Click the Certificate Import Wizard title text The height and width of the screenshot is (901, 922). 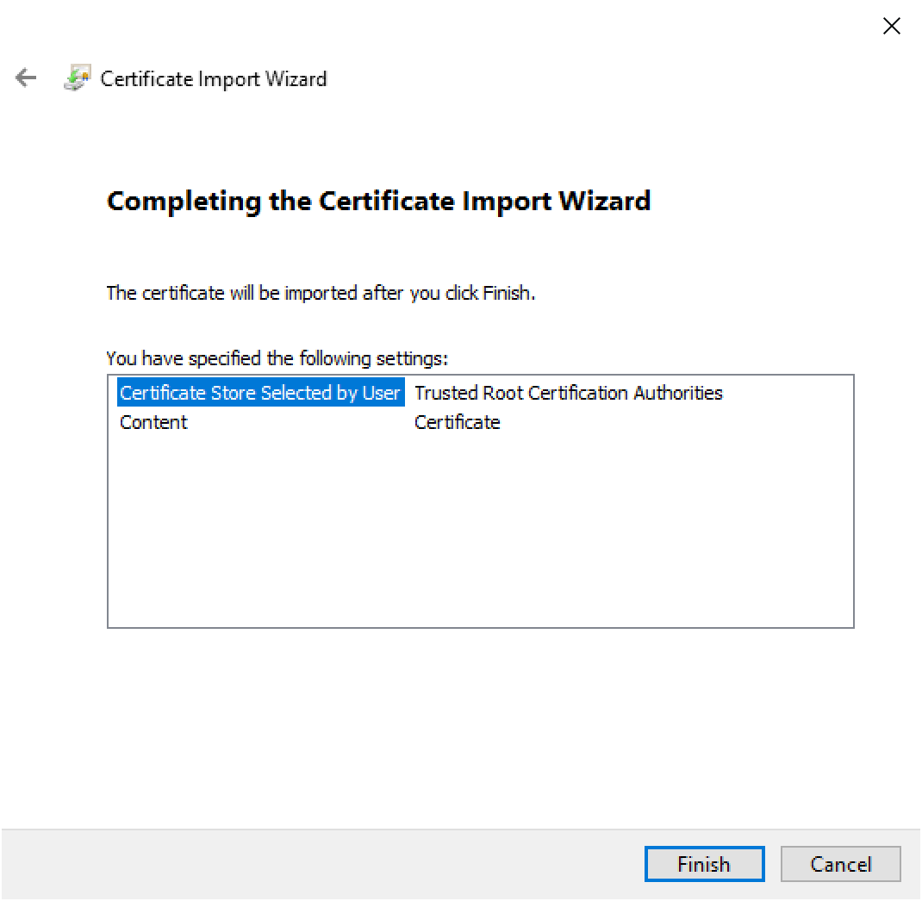pyautogui.click(x=215, y=78)
